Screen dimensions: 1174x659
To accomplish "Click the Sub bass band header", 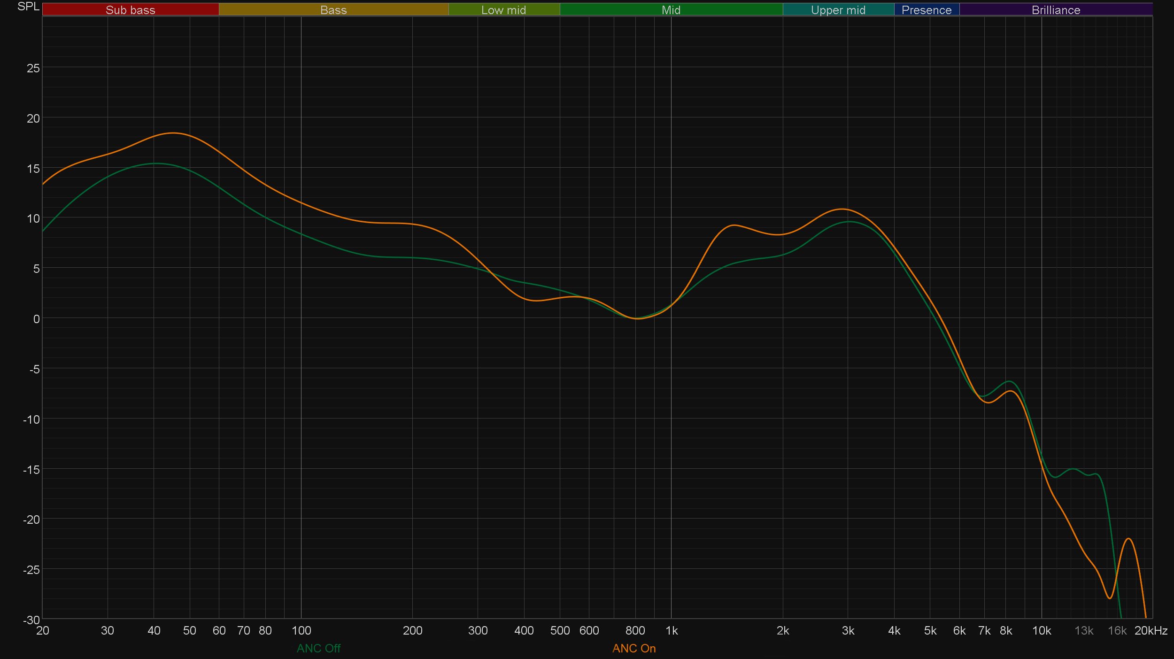I will [x=130, y=10].
